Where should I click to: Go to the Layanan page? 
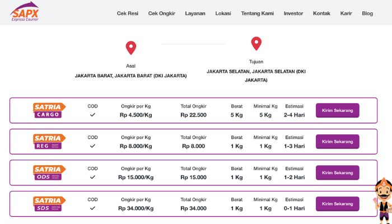click(195, 13)
